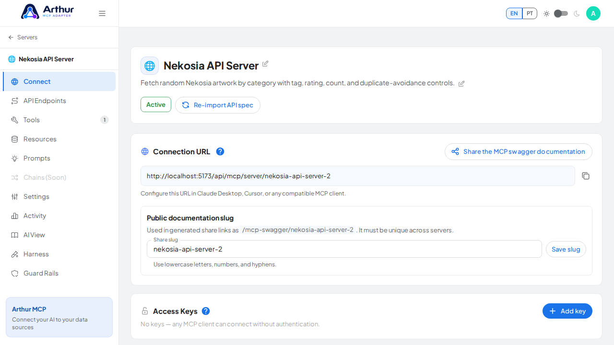
Task: Share the MCP swagger documentation
Action: click(x=519, y=151)
